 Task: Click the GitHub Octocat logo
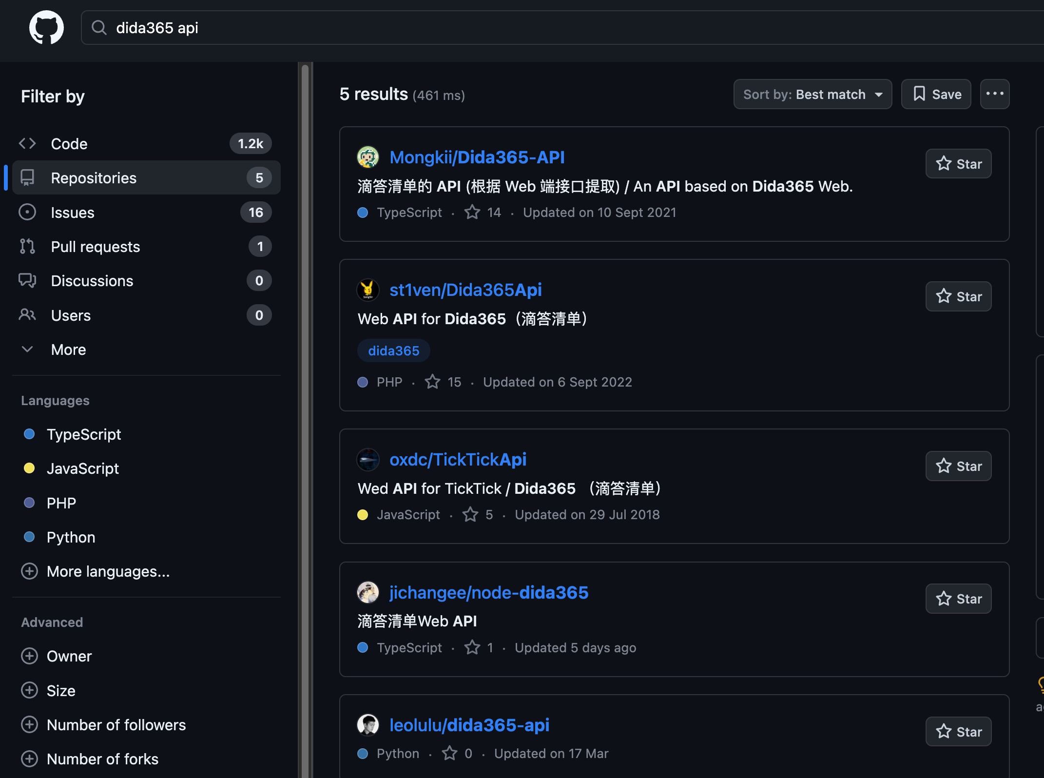pyautogui.click(x=46, y=28)
